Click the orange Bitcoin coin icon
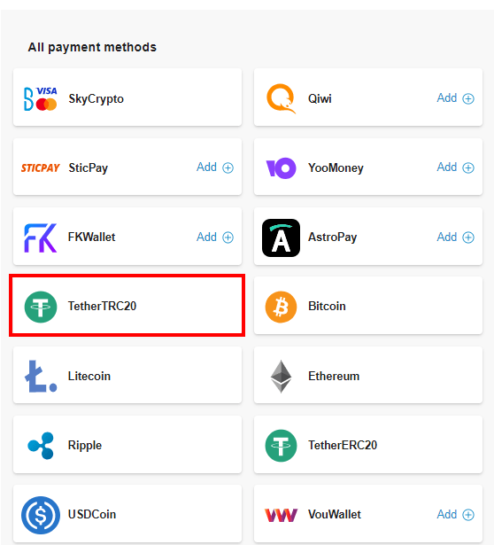The height and width of the screenshot is (545, 494). [281, 307]
